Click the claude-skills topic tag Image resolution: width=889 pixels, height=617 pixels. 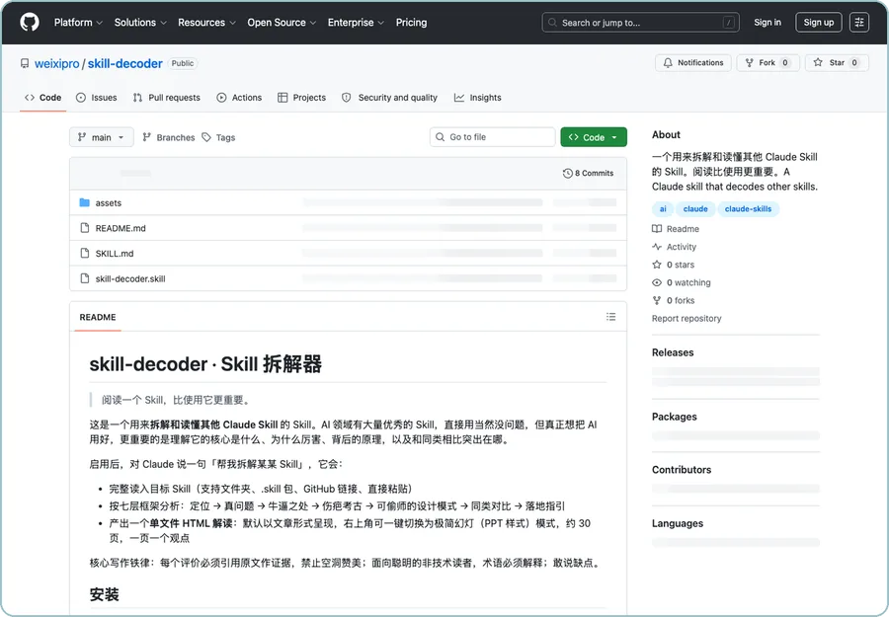(748, 209)
